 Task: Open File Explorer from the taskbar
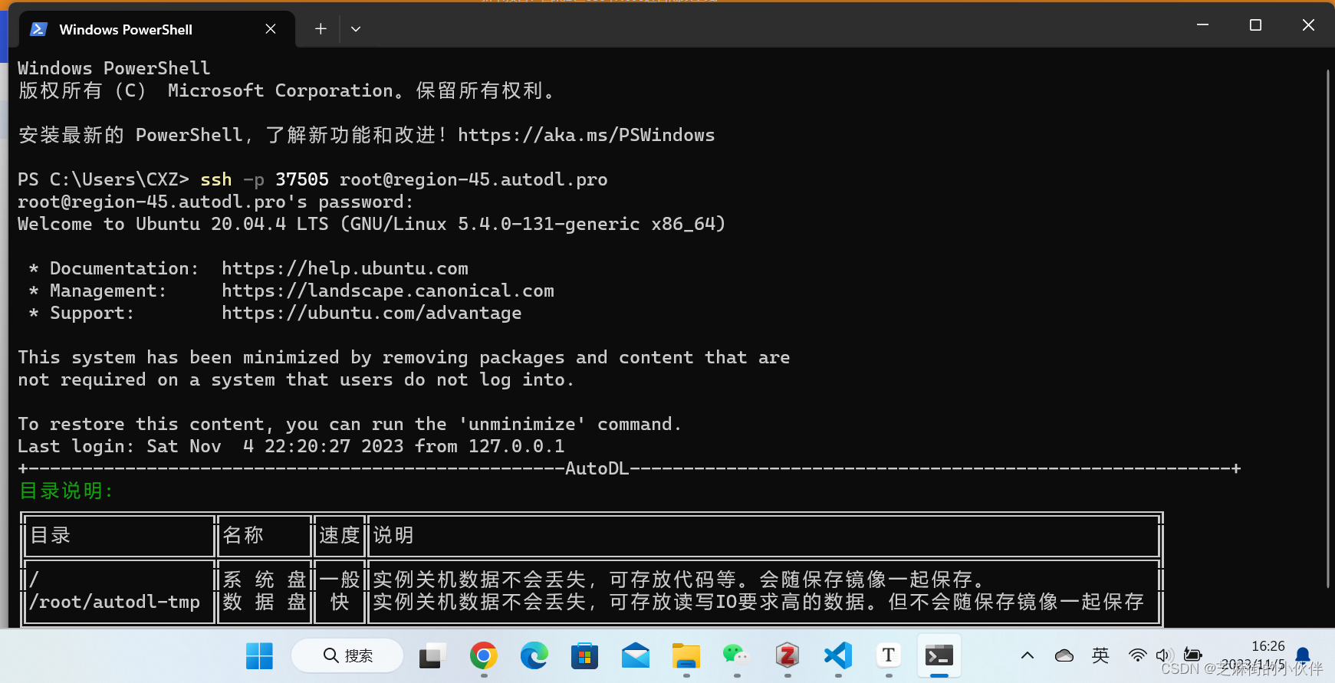pos(686,656)
